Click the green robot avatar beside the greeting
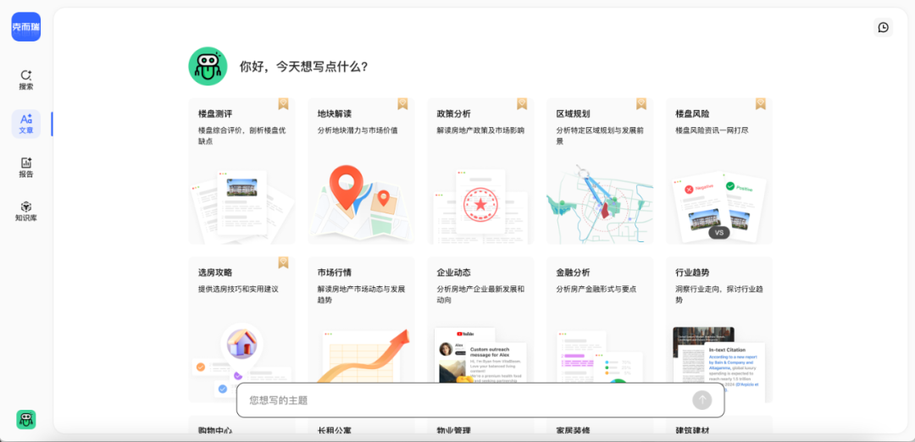This screenshot has width=915, height=442. coord(208,67)
